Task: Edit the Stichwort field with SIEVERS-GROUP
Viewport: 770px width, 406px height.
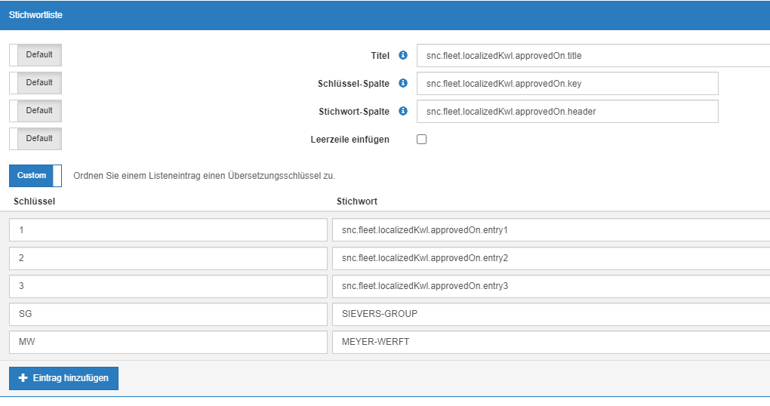Action: pos(550,314)
